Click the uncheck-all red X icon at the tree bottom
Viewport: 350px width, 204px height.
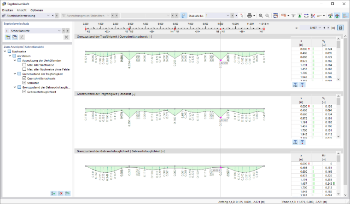(x=60, y=193)
